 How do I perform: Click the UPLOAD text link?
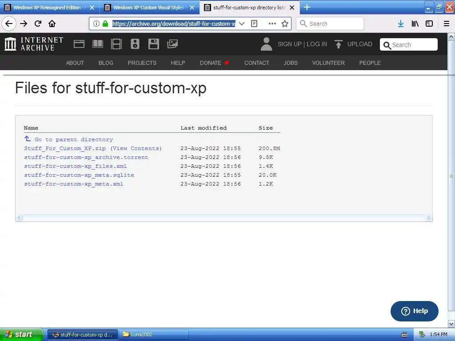pyautogui.click(x=359, y=44)
